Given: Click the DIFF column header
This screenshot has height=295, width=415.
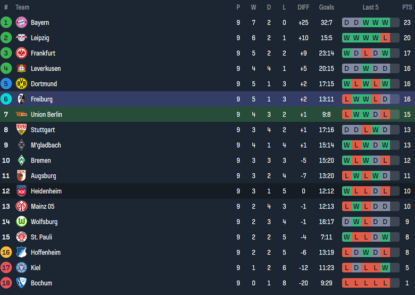Looking at the screenshot, I should tap(303, 7).
